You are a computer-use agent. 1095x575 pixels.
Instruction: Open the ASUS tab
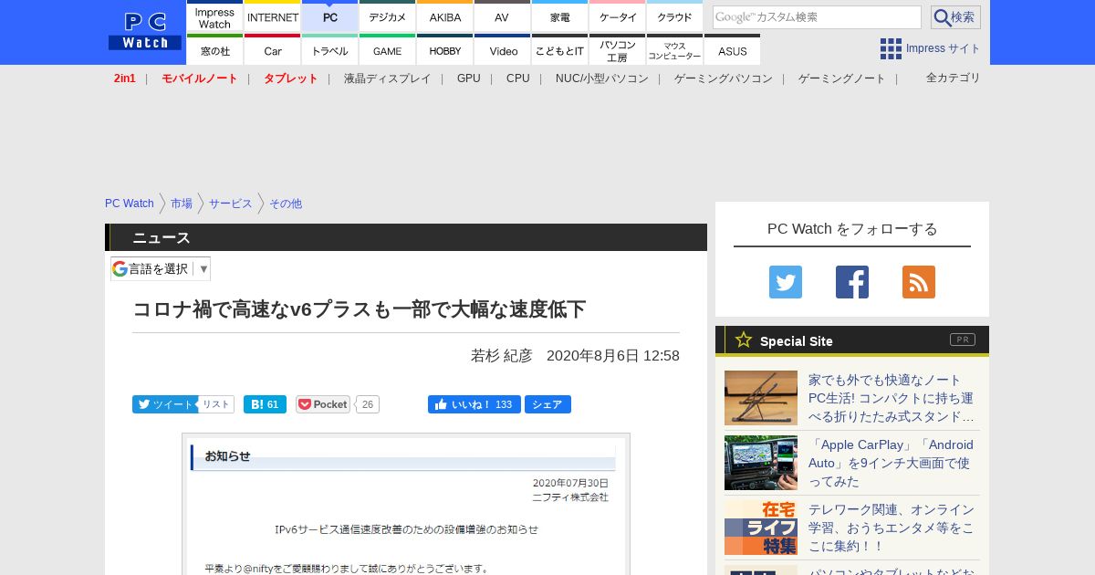pyautogui.click(x=733, y=50)
